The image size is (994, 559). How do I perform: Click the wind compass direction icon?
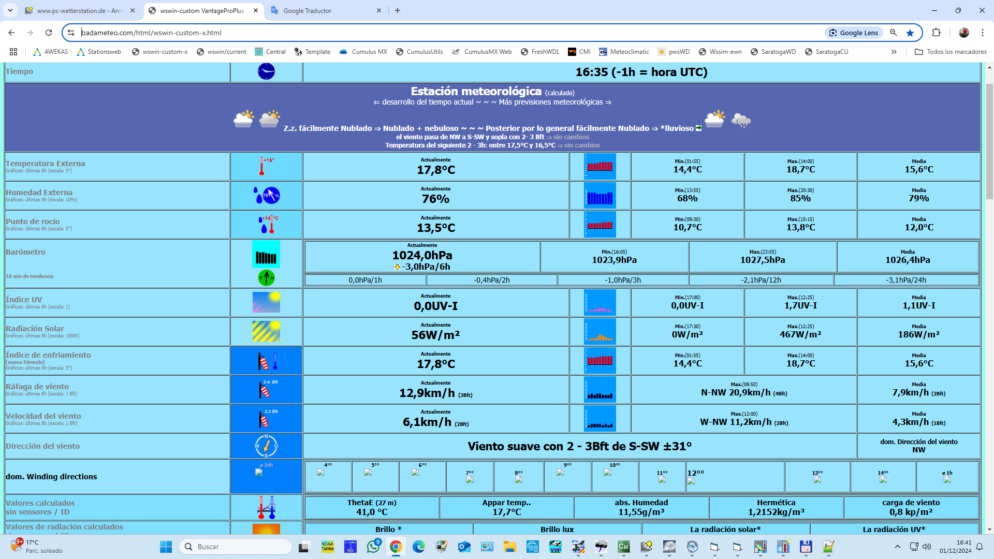pyautogui.click(x=266, y=446)
